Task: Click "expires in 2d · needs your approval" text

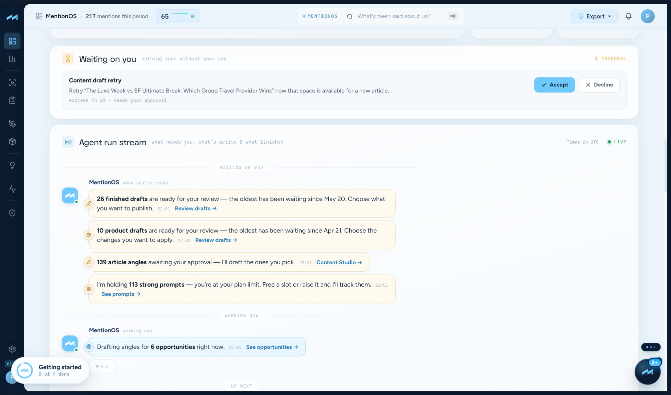Action: pos(118,100)
